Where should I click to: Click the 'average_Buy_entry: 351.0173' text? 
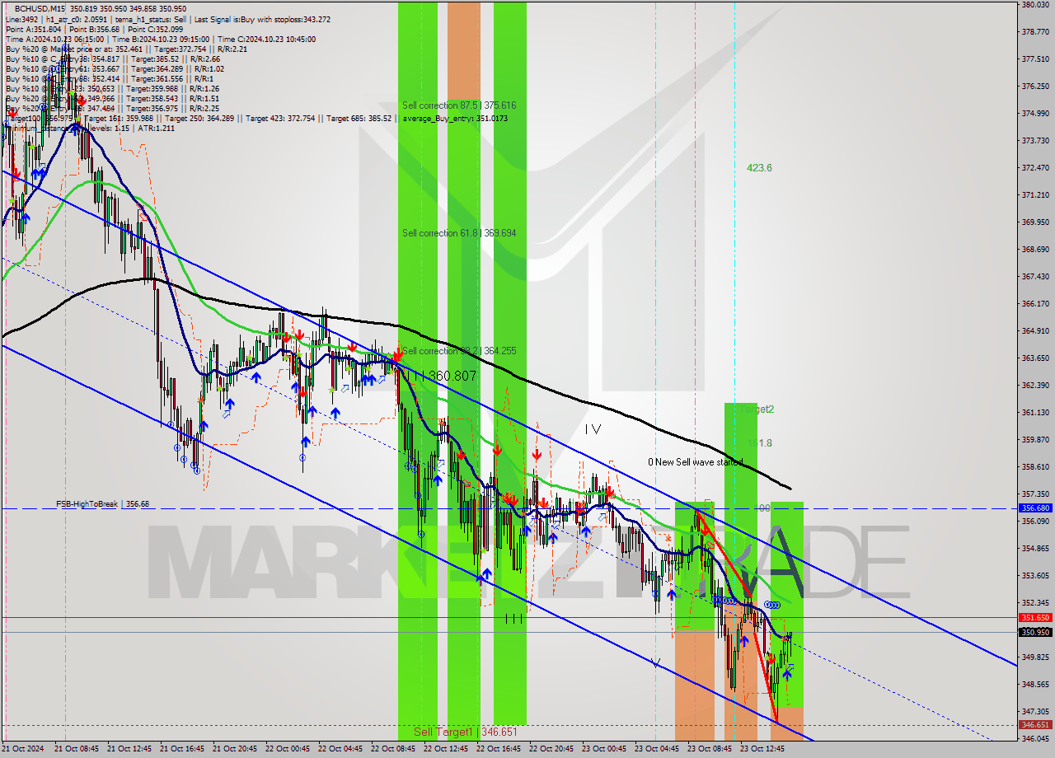pos(455,119)
